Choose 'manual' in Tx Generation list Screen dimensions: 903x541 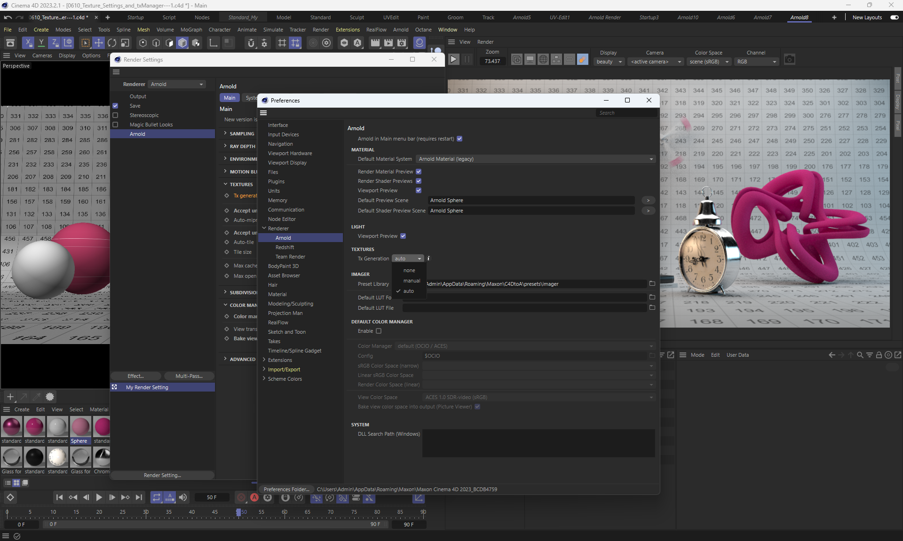click(x=412, y=281)
